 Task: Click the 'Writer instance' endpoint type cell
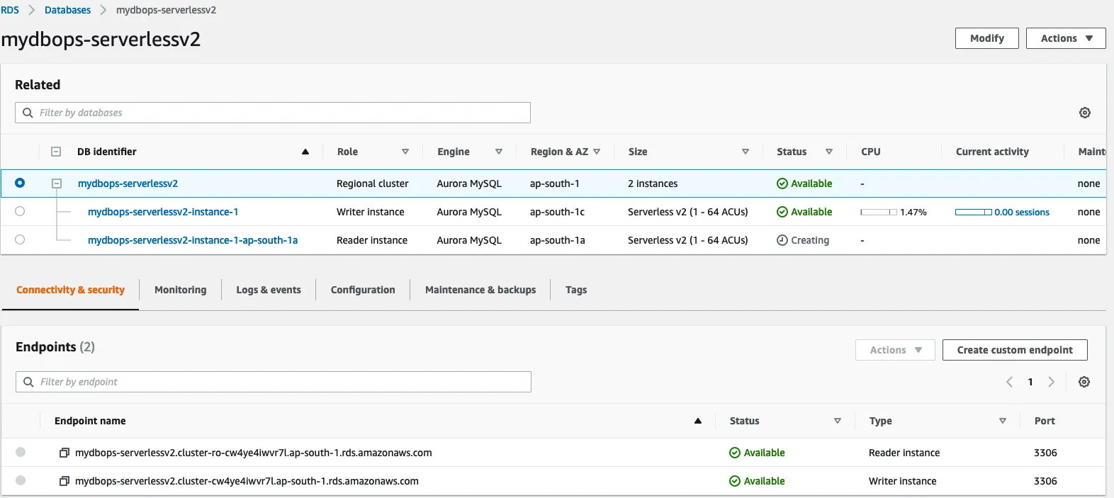903,481
